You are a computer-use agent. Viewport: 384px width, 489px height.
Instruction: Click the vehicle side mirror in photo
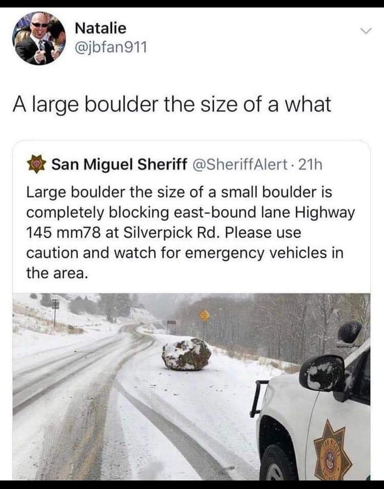[323, 373]
